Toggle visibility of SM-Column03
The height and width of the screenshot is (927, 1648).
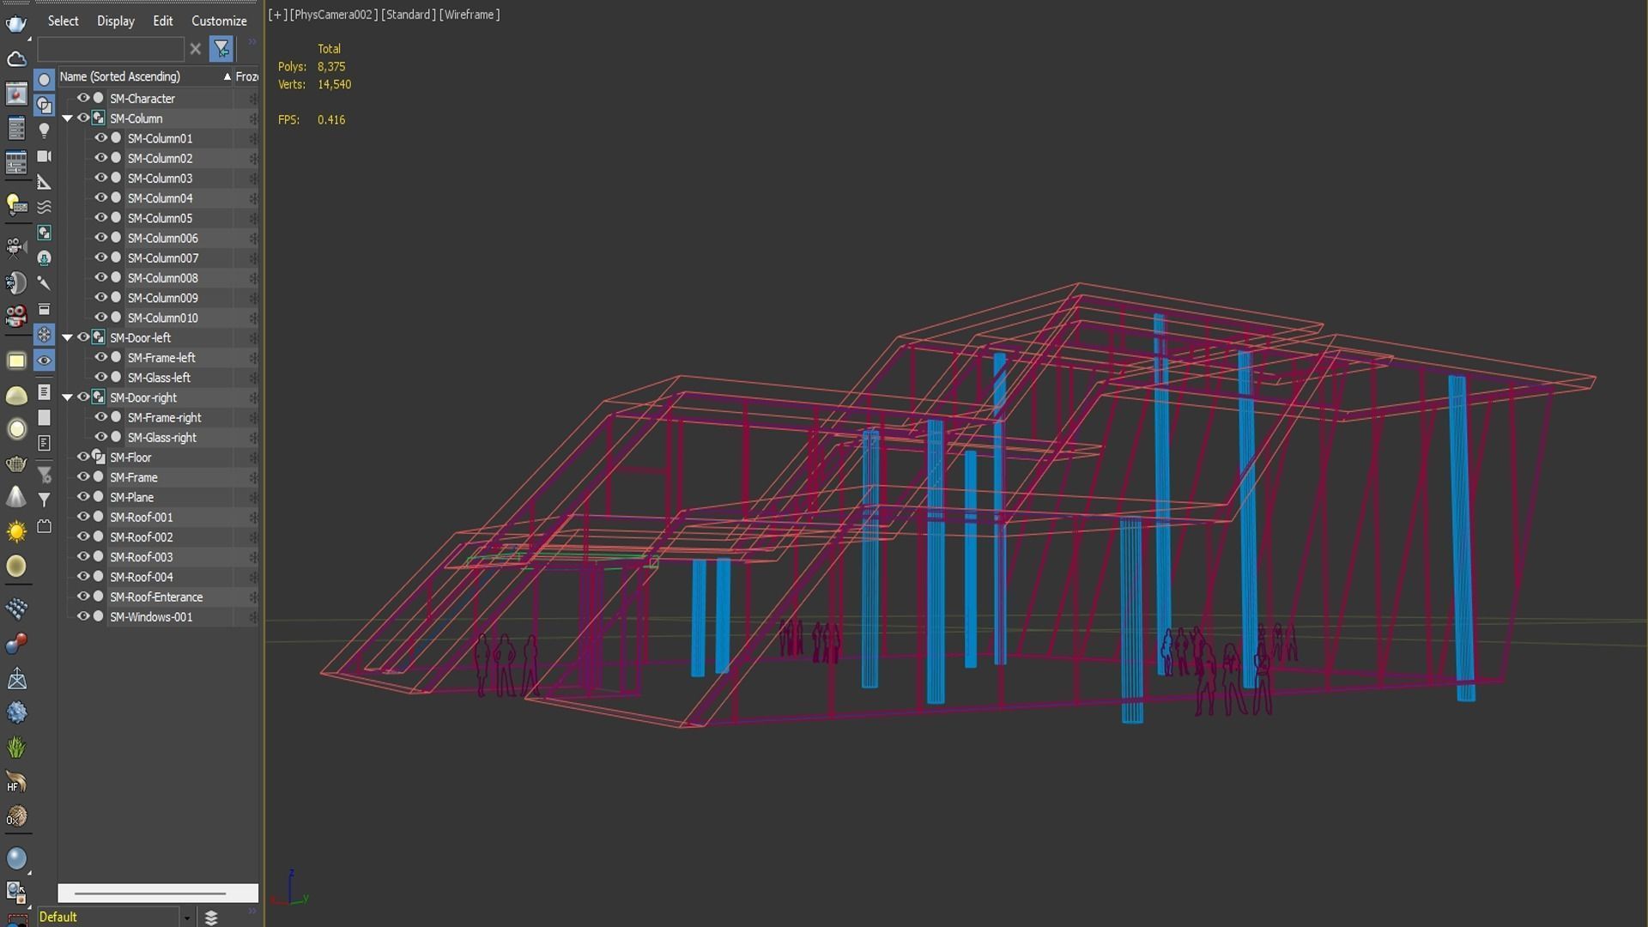point(100,178)
